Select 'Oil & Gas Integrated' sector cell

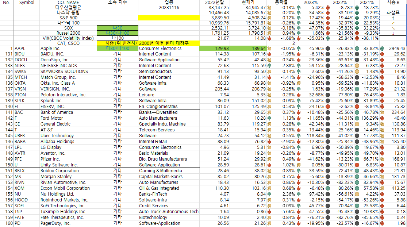tap(169, 188)
